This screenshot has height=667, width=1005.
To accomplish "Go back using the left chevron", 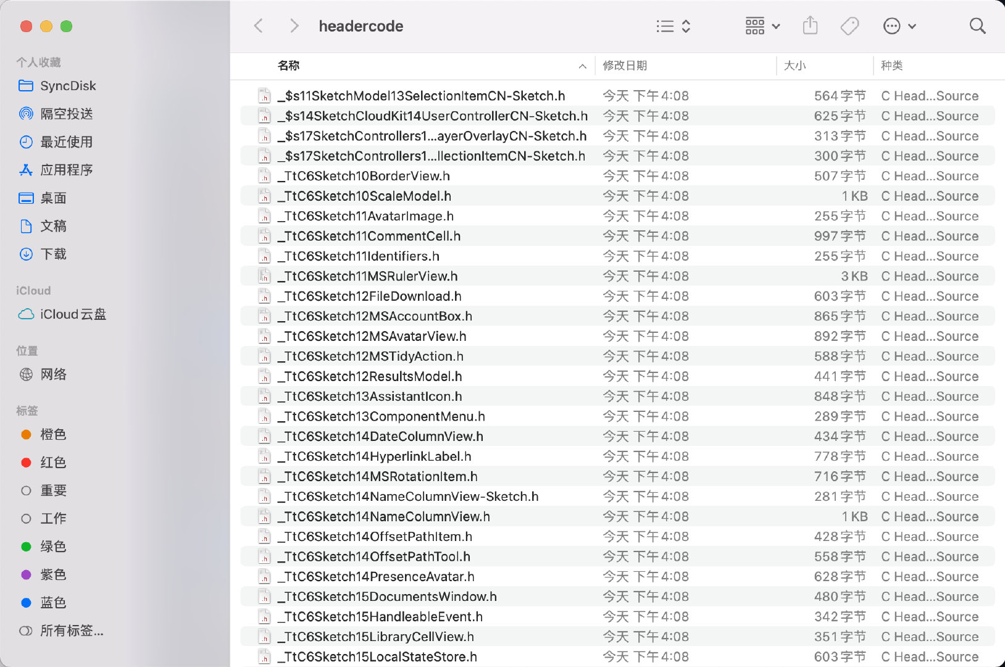I will pyautogui.click(x=259, y=26).
